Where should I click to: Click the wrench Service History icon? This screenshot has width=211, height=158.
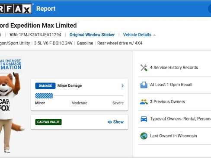[144, 68]
